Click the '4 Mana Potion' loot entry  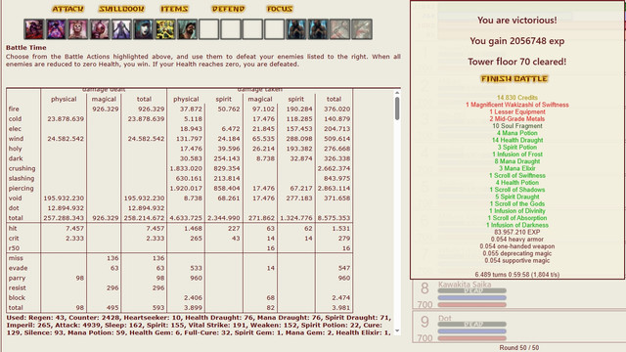pyautogui.click(x=517, y=133)
